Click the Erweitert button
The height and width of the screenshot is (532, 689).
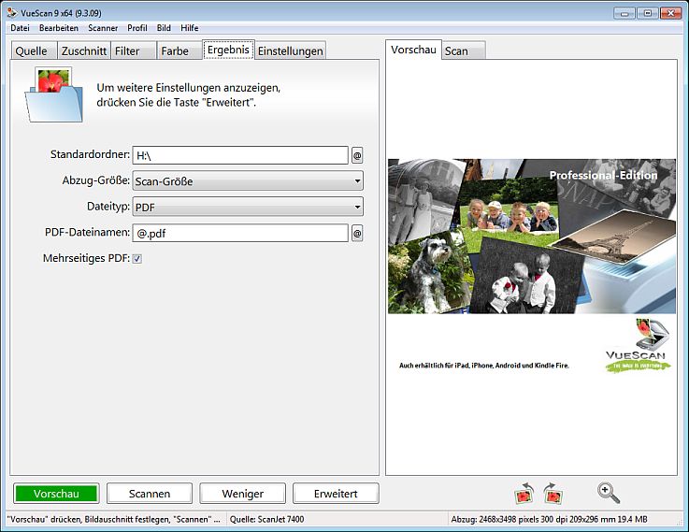click(336, 494)
